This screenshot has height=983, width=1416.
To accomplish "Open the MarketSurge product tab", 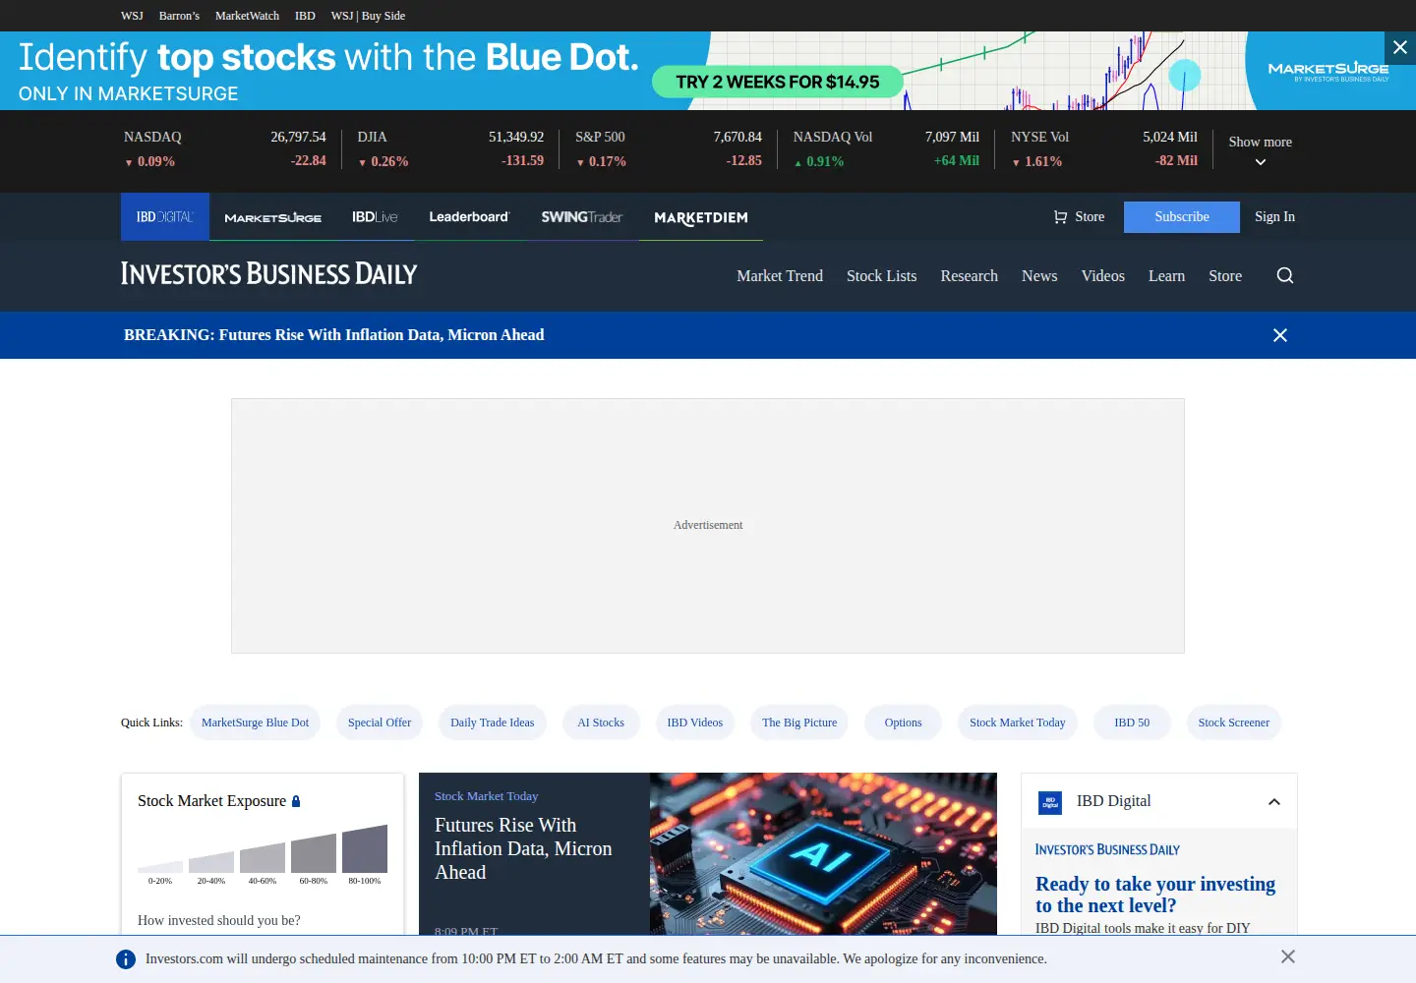I will 272,217.
